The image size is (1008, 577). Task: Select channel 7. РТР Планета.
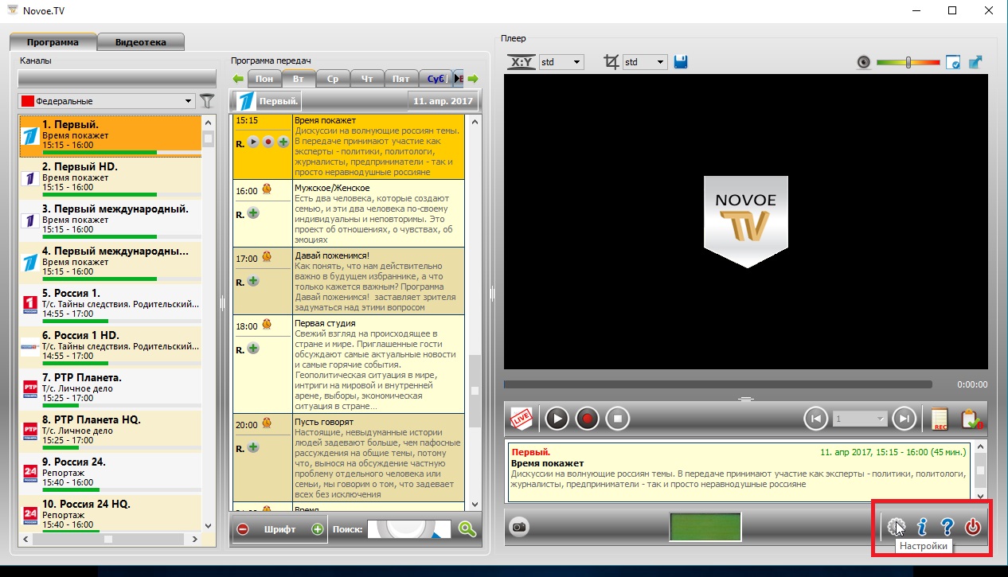[111, 388]
